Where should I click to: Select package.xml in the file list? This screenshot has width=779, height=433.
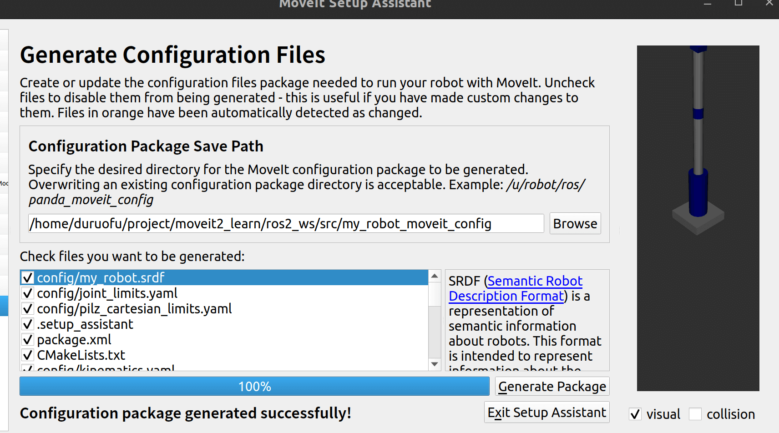74,339
